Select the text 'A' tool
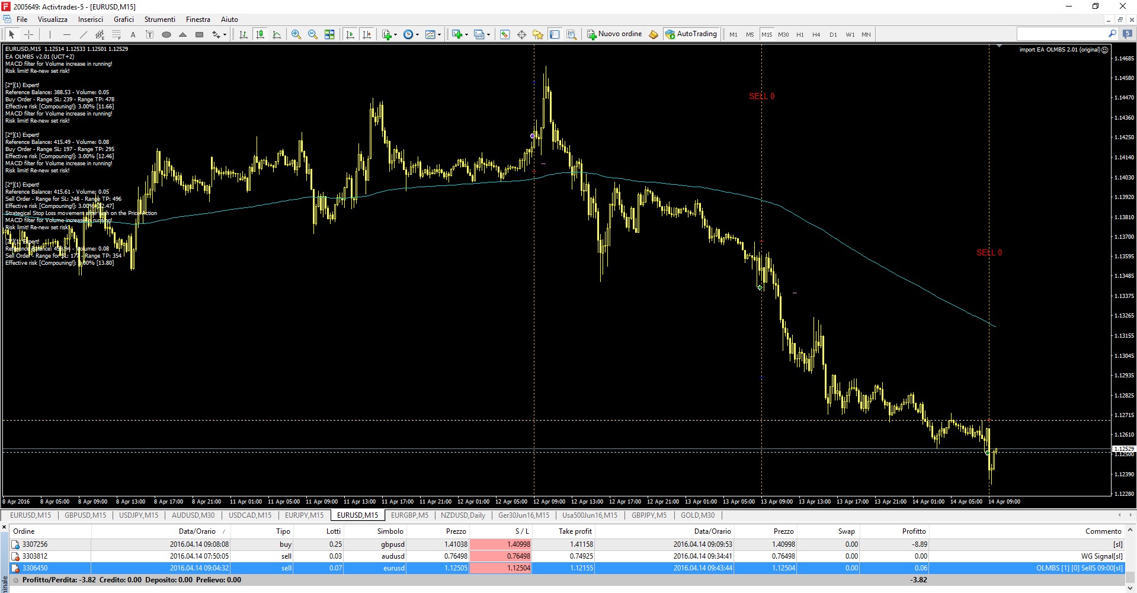 (x=133, y=34)
